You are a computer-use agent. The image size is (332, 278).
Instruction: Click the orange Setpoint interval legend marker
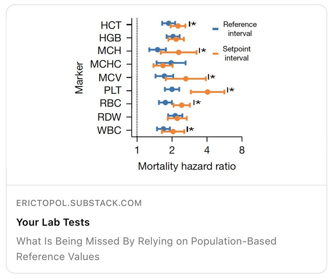[216, 54]
